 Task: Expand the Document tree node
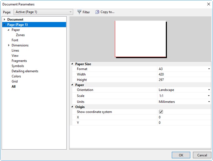4,19
